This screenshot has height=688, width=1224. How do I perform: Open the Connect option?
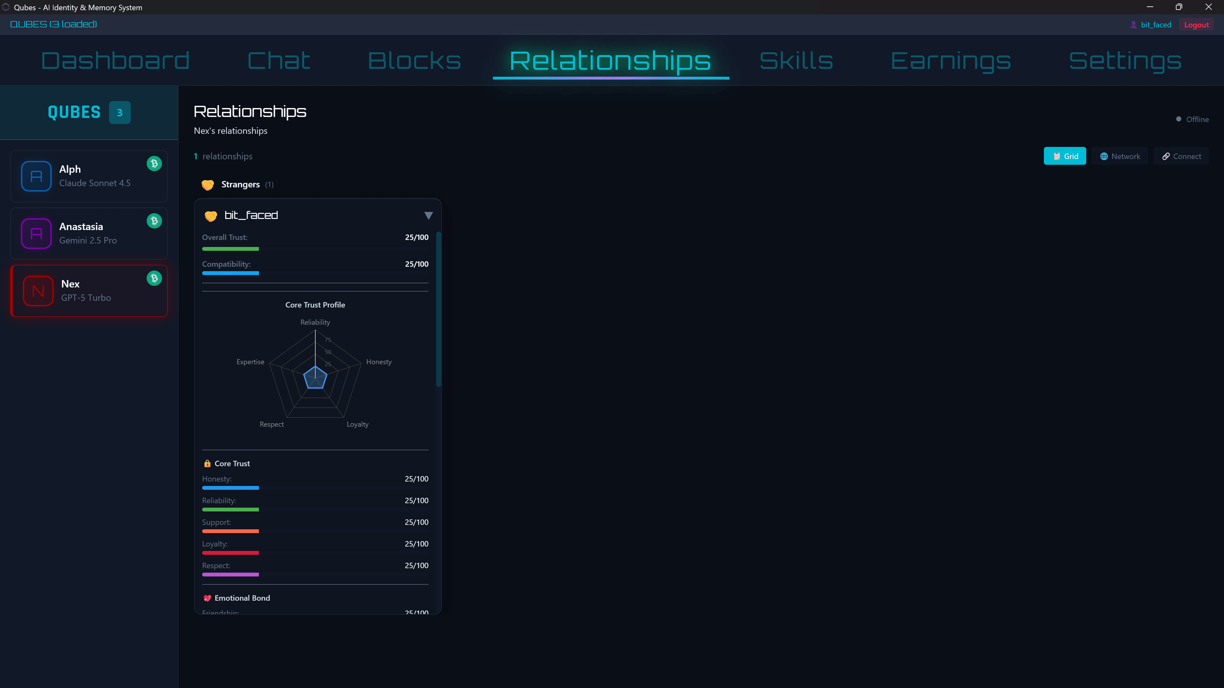[x=1181, y=156]
